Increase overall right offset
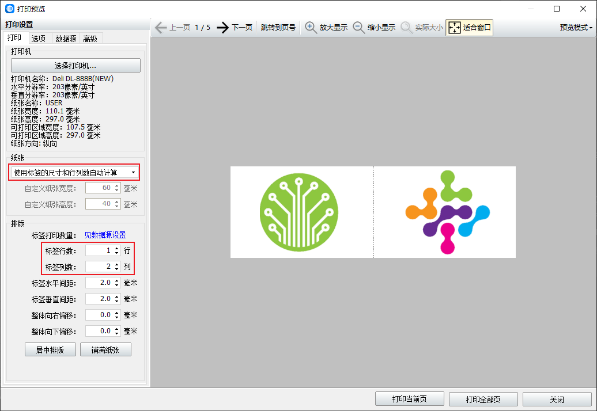 117,313
